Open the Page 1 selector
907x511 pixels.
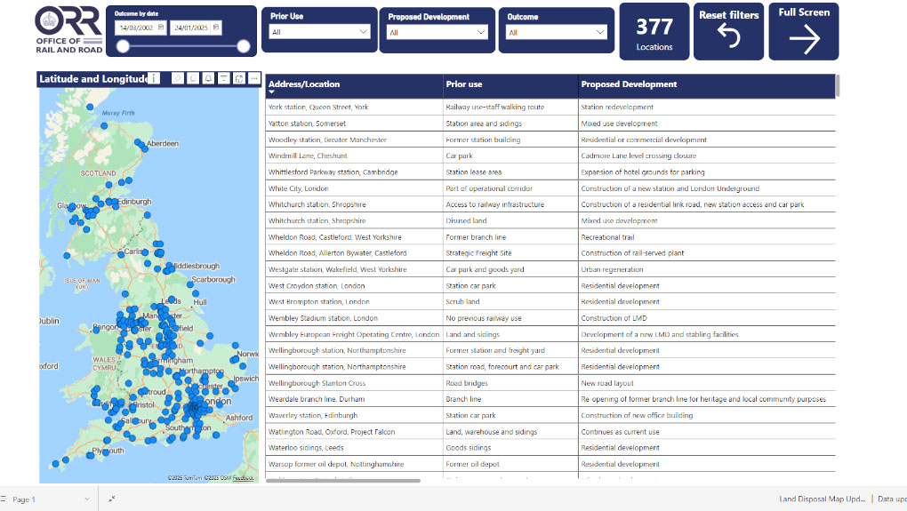pos(49,499)
